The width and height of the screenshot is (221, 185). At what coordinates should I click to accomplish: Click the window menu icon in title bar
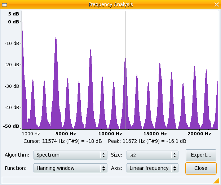(4, 4)
